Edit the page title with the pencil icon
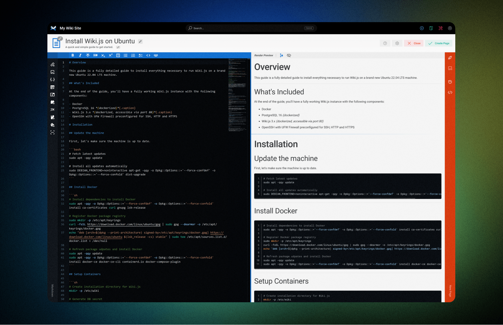Image resolution: width=503 pixels, height=325 pixels. point(140,41)
